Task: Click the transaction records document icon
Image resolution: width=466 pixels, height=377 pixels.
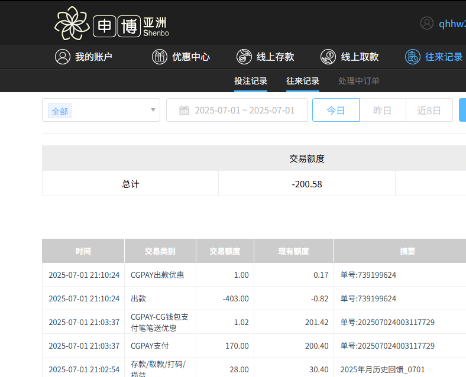Action: coord(412,57)
